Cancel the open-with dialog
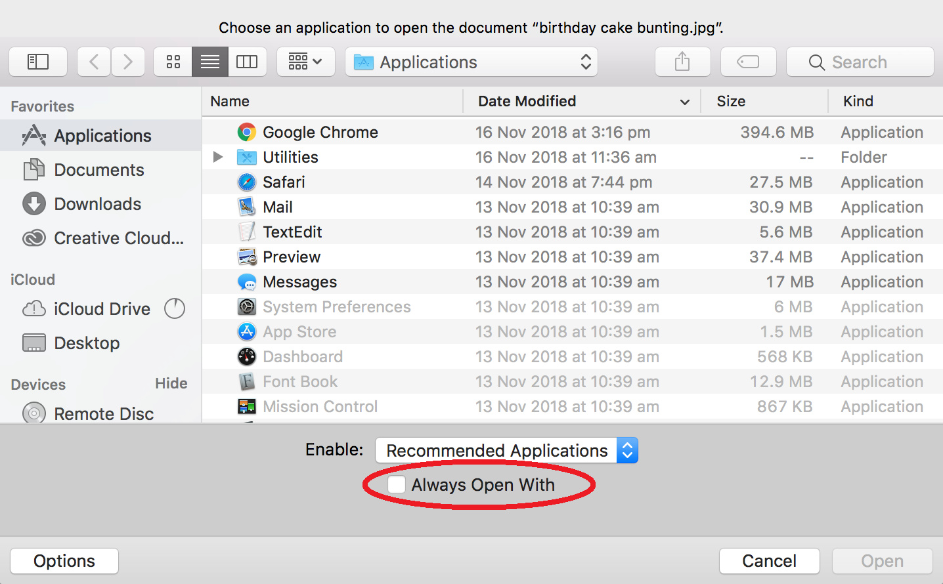Viewport: 943px width, 584px height. [770, 561]
